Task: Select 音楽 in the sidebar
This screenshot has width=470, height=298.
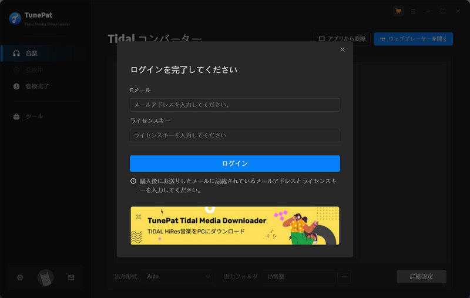Action: [43, 53]
